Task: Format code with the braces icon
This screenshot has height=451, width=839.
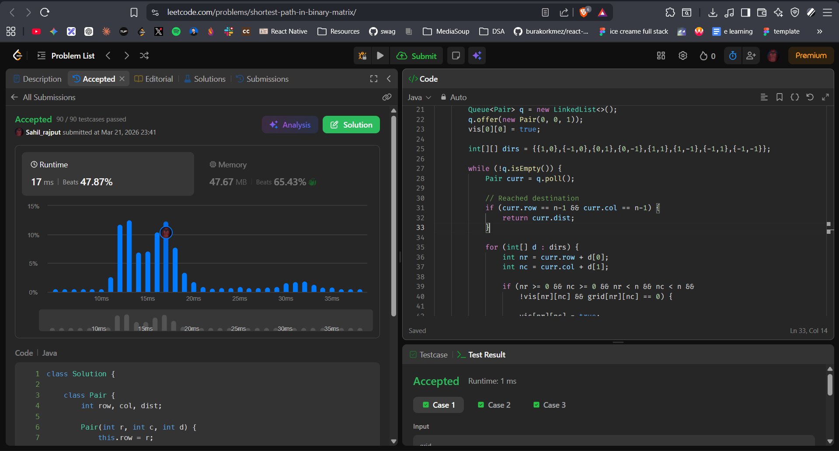Action: click(x=795, y=97)
